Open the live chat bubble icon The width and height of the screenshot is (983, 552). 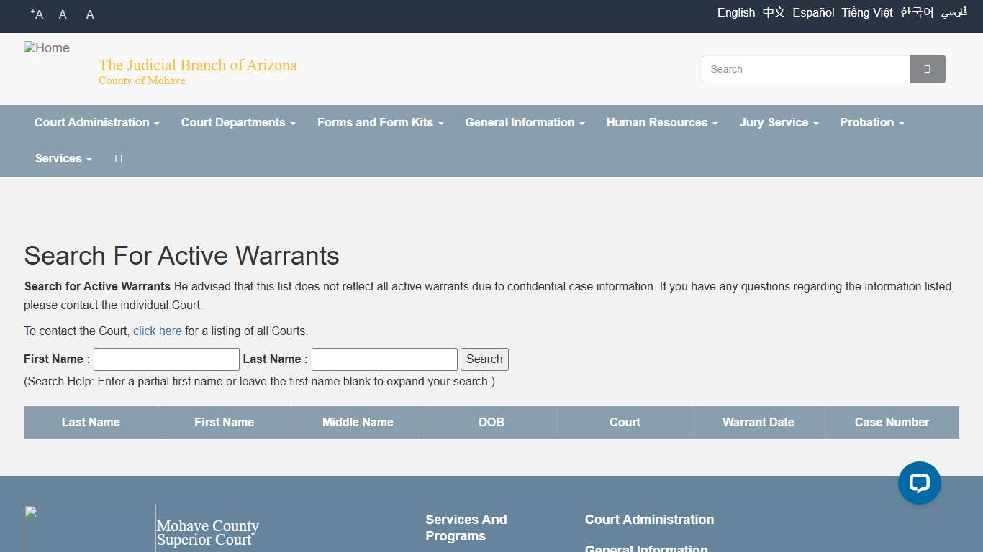pos(919,483)
